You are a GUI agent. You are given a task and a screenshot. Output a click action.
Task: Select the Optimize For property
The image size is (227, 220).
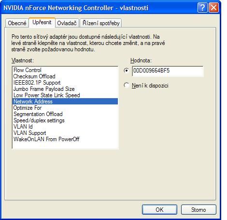[x=65, y=108]
